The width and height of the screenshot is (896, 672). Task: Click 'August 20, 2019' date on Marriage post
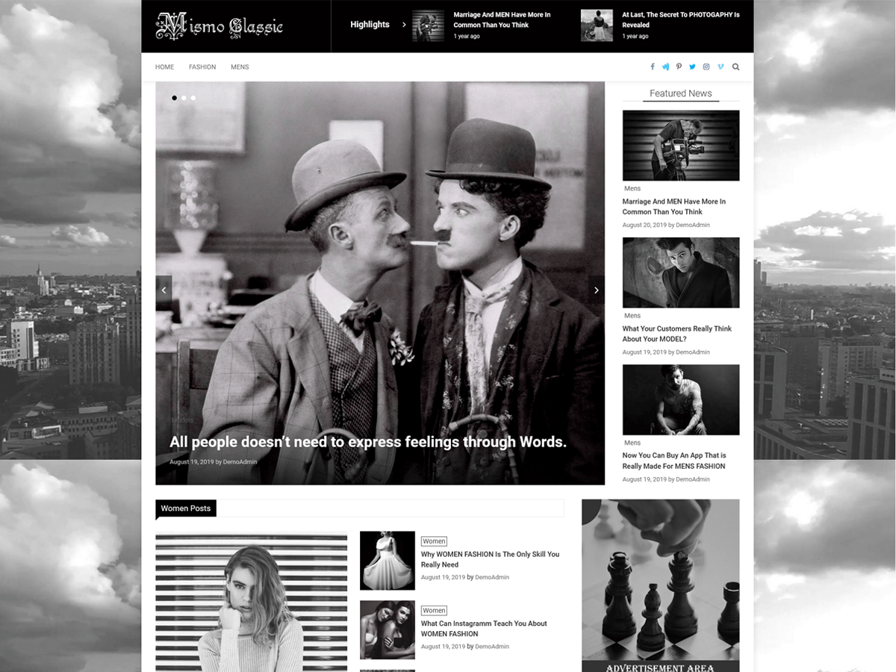(x=644, y=225)
